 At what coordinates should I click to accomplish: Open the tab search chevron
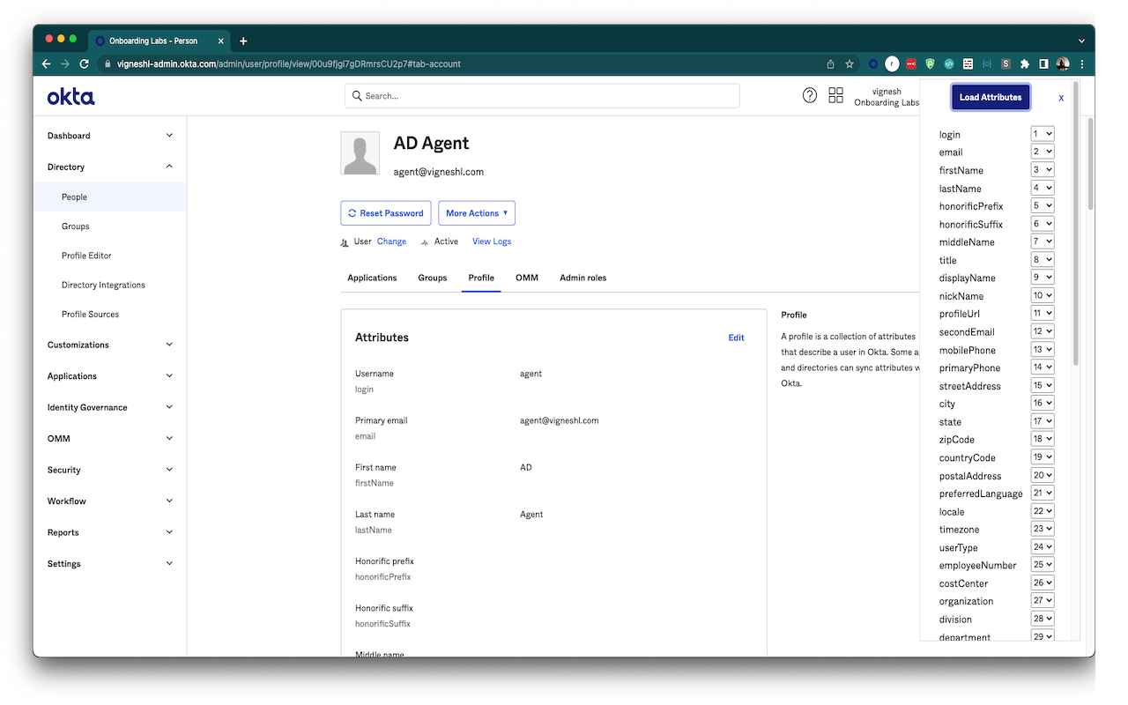[1081, 41]
